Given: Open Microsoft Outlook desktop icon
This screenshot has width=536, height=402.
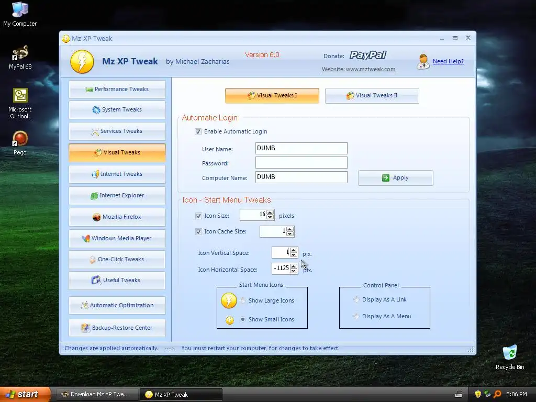Looking at the screenshot, I should (20, 104).
